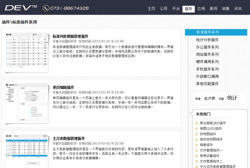This screenshot has height=168, width=250.
Task: Click phone number 0731-88674328
Action: [69, 8]
